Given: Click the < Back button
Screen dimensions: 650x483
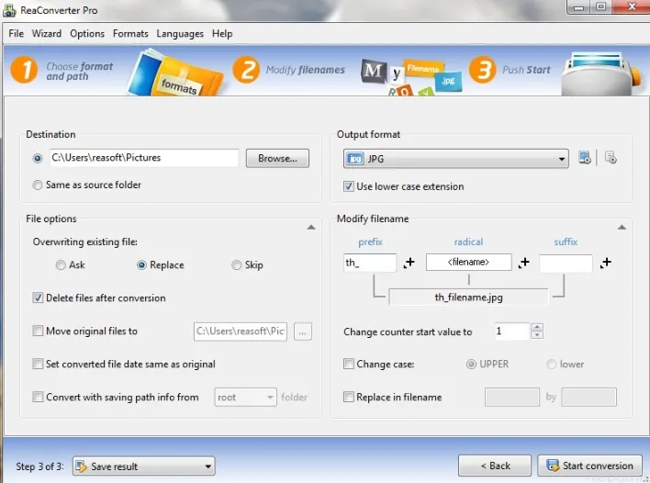Looking at the screenshot, I should tap(495, 466).
